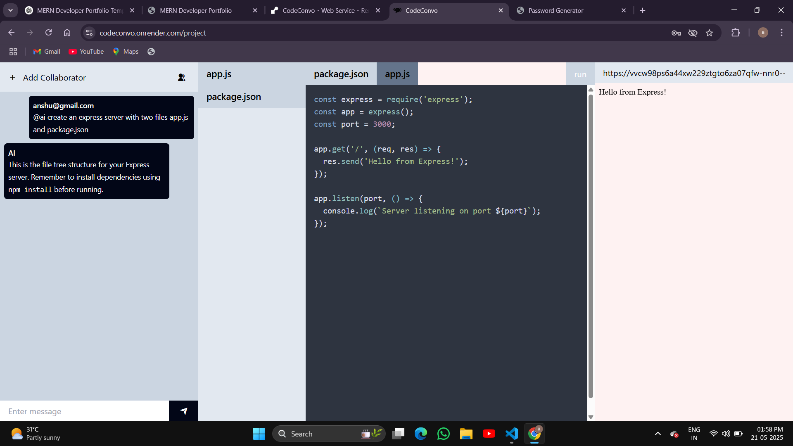Click the site information icon beside URL
The width and height of the screenshot is (793, 446).
pyautogui.click(x=89, y=33)
